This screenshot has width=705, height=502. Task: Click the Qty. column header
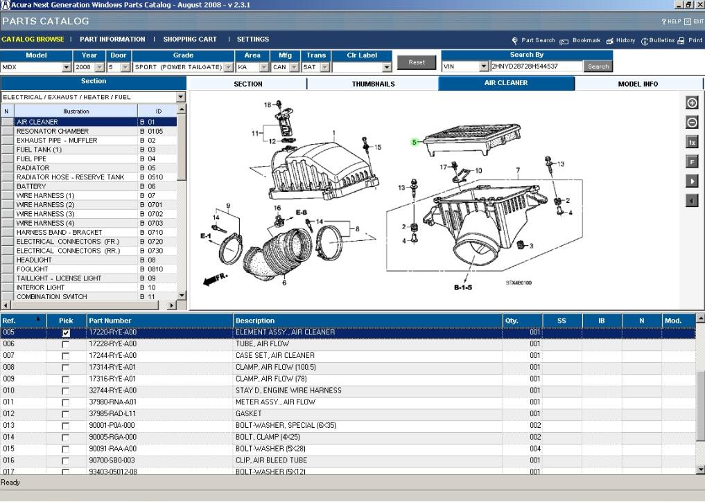click(x=523, y=321)
